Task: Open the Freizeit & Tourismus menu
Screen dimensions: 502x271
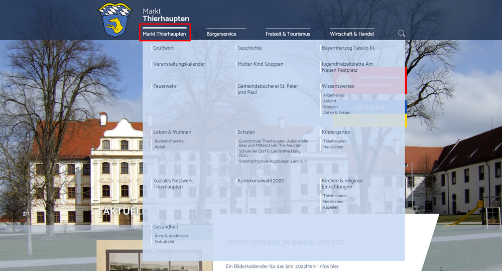Action: pyautogui.click(x=288, y=34)
